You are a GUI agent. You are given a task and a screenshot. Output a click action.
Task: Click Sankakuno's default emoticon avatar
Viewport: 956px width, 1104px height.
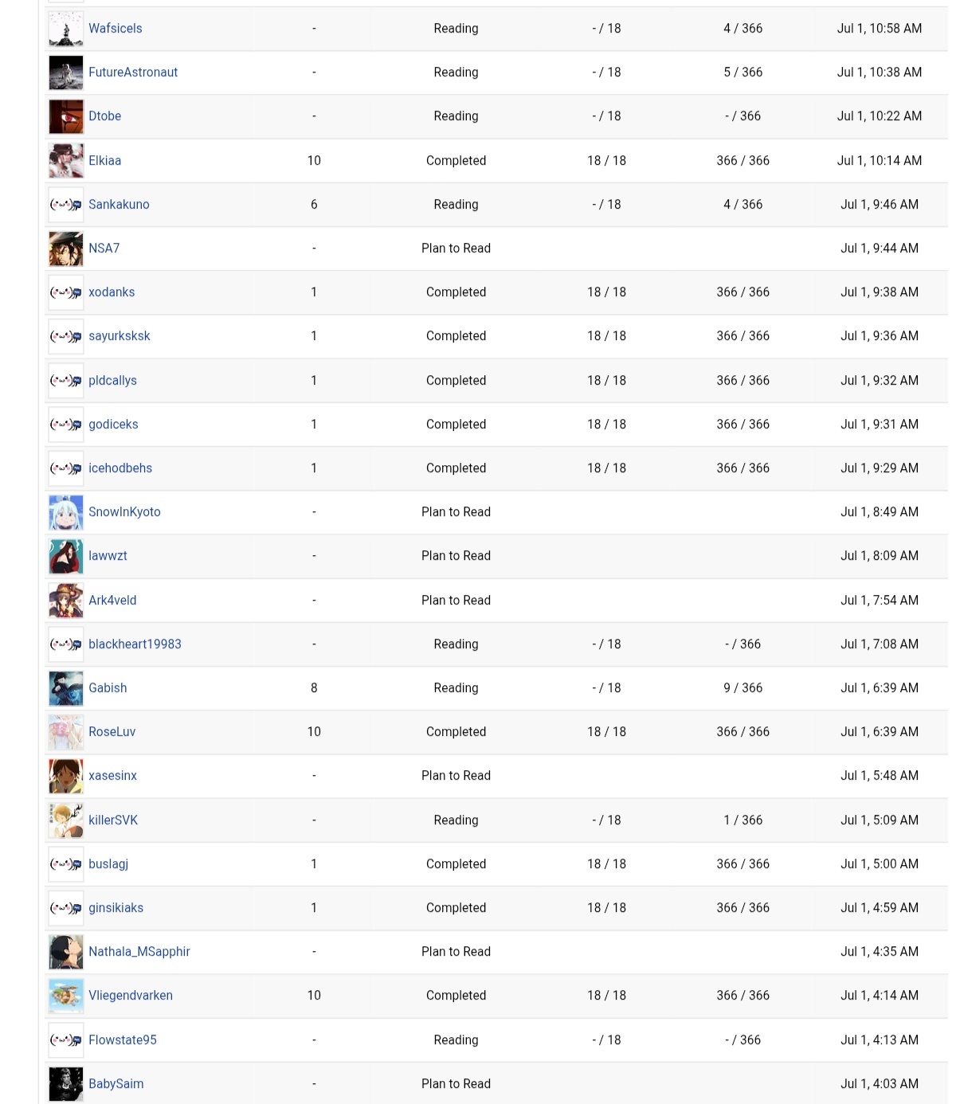(65, 205)
